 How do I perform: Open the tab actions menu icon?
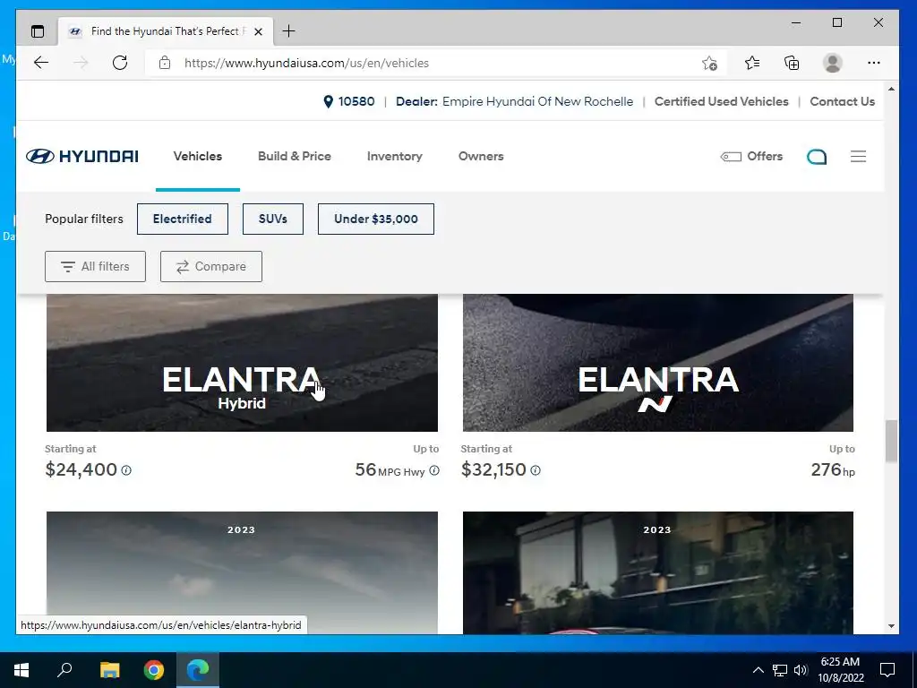tap(38, 31)
